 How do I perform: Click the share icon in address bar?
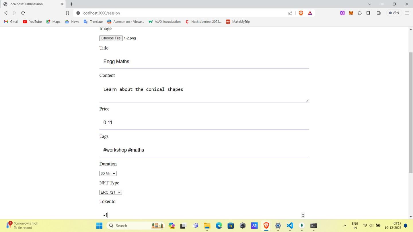point(290,13)
